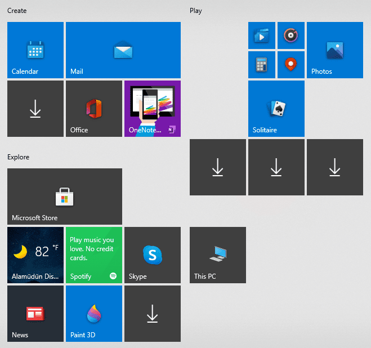Open the Groove Music small tile
The image size is (371, 348).
291,35
